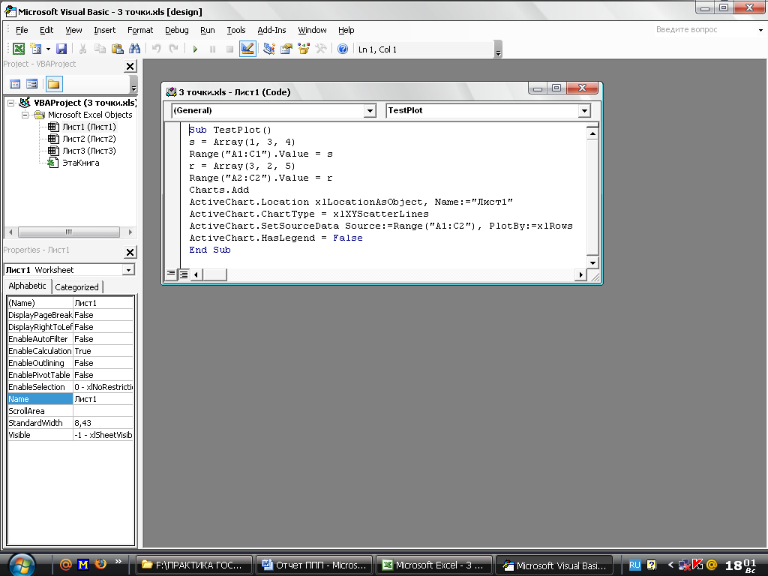Open help question box dropdown arrow
The height and width of the screenshot is (576, 768).
pyautogui.click(x=760, y=30)
